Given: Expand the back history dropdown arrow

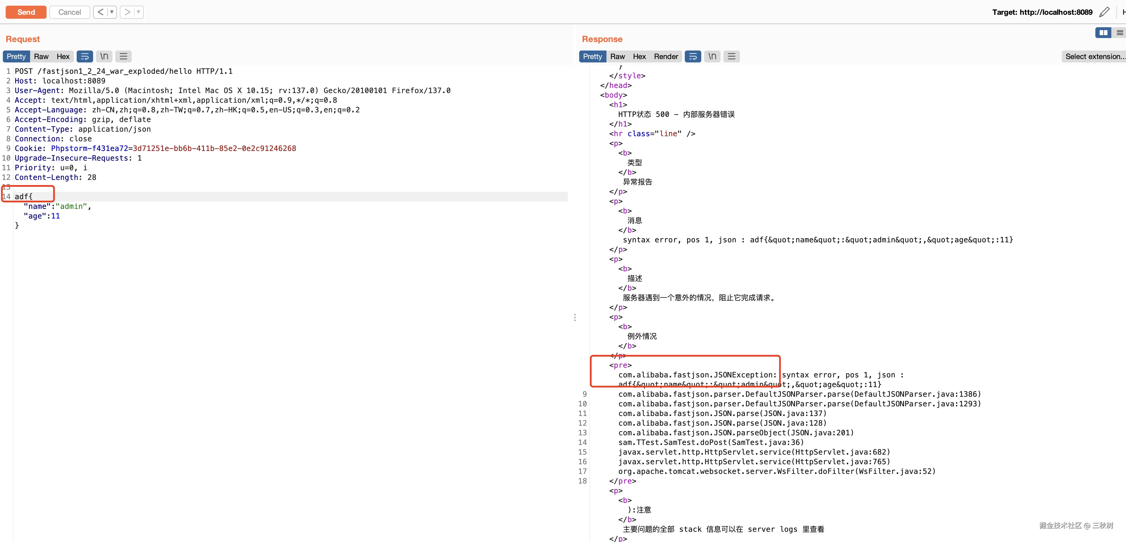Looking at the screenshot, I should click(112, 12).
